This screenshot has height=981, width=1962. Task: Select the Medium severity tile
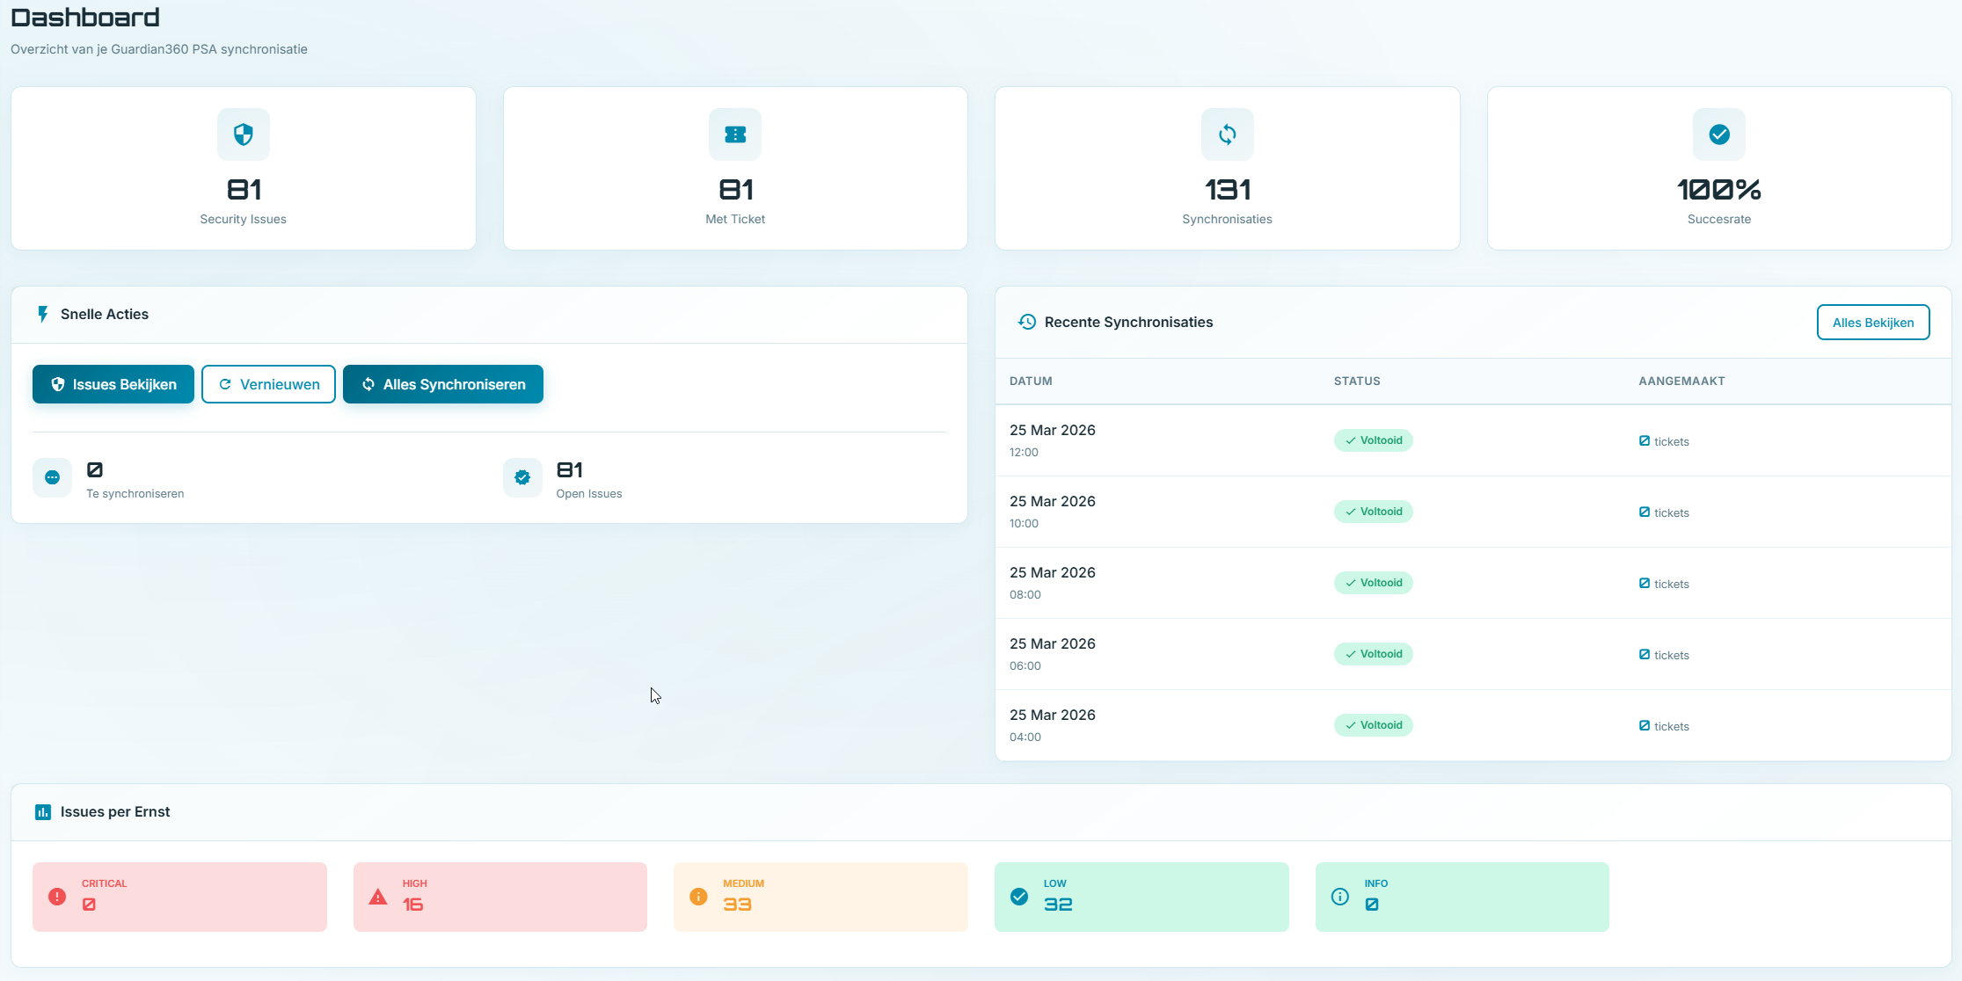coord(821,897)
